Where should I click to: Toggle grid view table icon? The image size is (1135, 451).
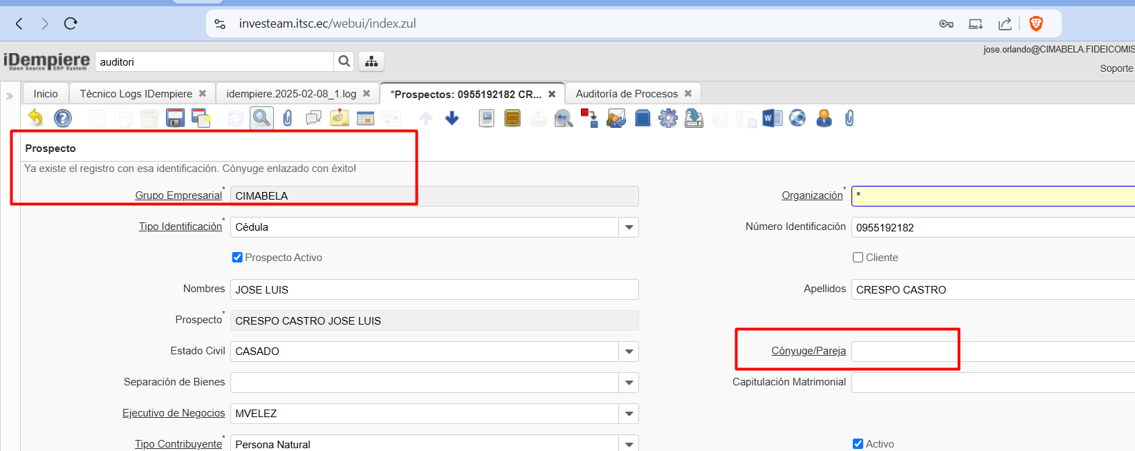click(365, 118)
